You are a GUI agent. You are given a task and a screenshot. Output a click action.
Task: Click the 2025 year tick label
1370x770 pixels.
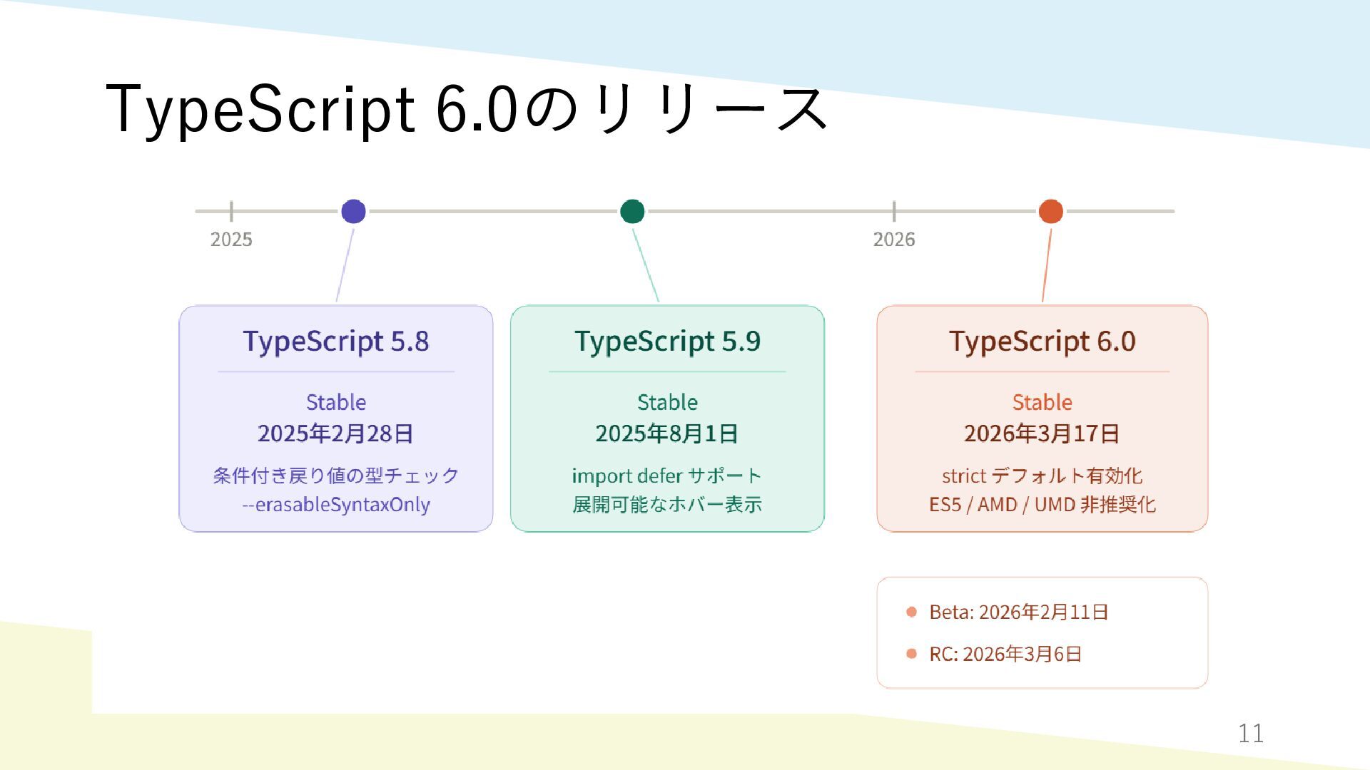coord(231,240)
